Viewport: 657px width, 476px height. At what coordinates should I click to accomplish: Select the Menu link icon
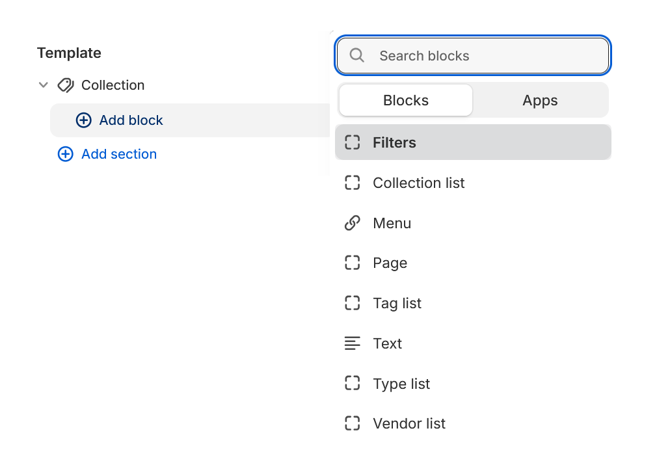[352, 223]
